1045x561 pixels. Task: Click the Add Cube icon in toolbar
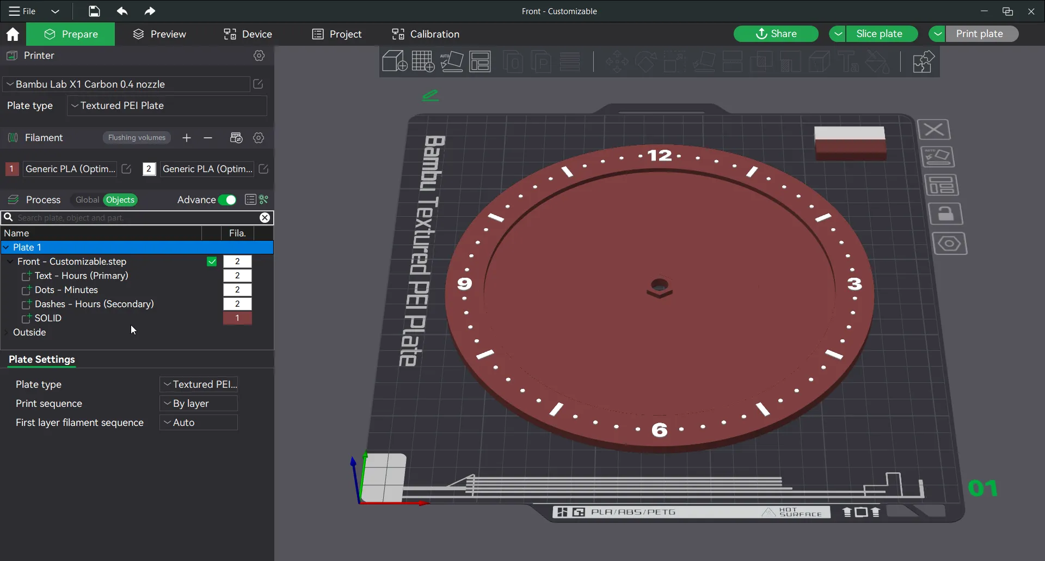[394, 62]
